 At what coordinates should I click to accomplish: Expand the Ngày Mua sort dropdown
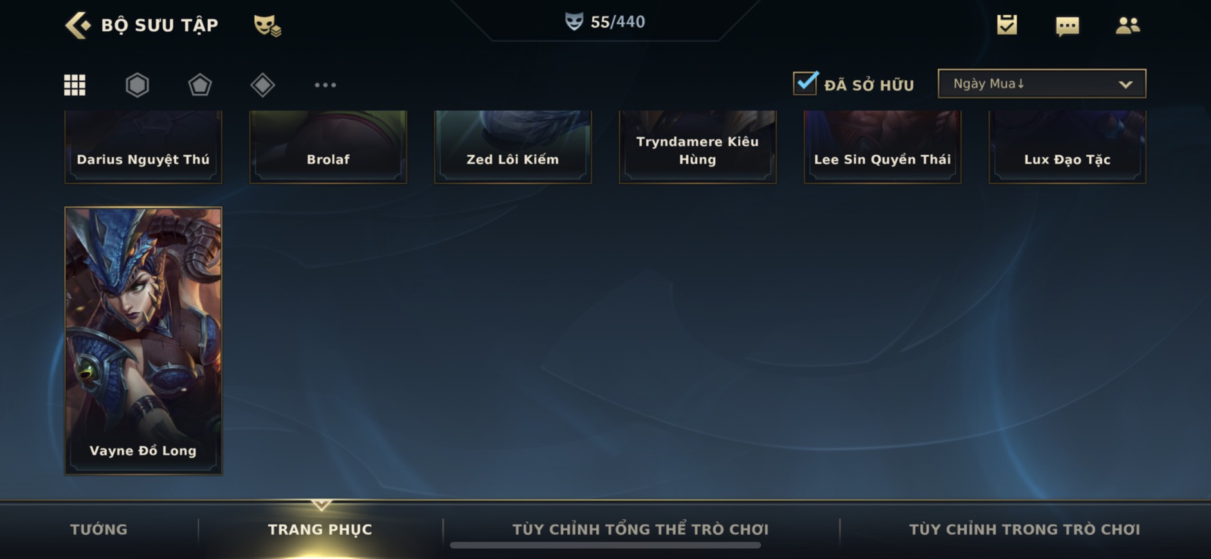click(x=1041, y=84)
